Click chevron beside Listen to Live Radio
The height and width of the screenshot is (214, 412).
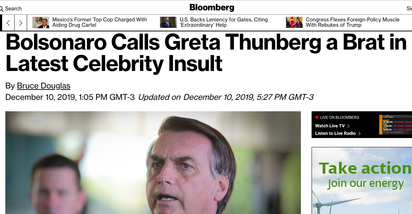(x=360, y=133)
